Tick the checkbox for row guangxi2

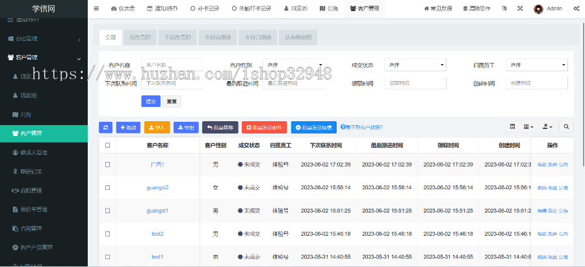coord(107,187)
